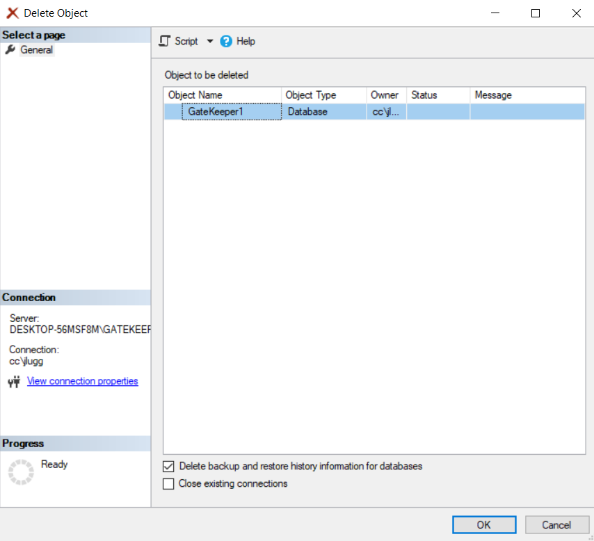This screenshot has height=541, width=594.
Task: Uncheck Delete backup and restore history checkbox
Action: (x=168, y=467)
